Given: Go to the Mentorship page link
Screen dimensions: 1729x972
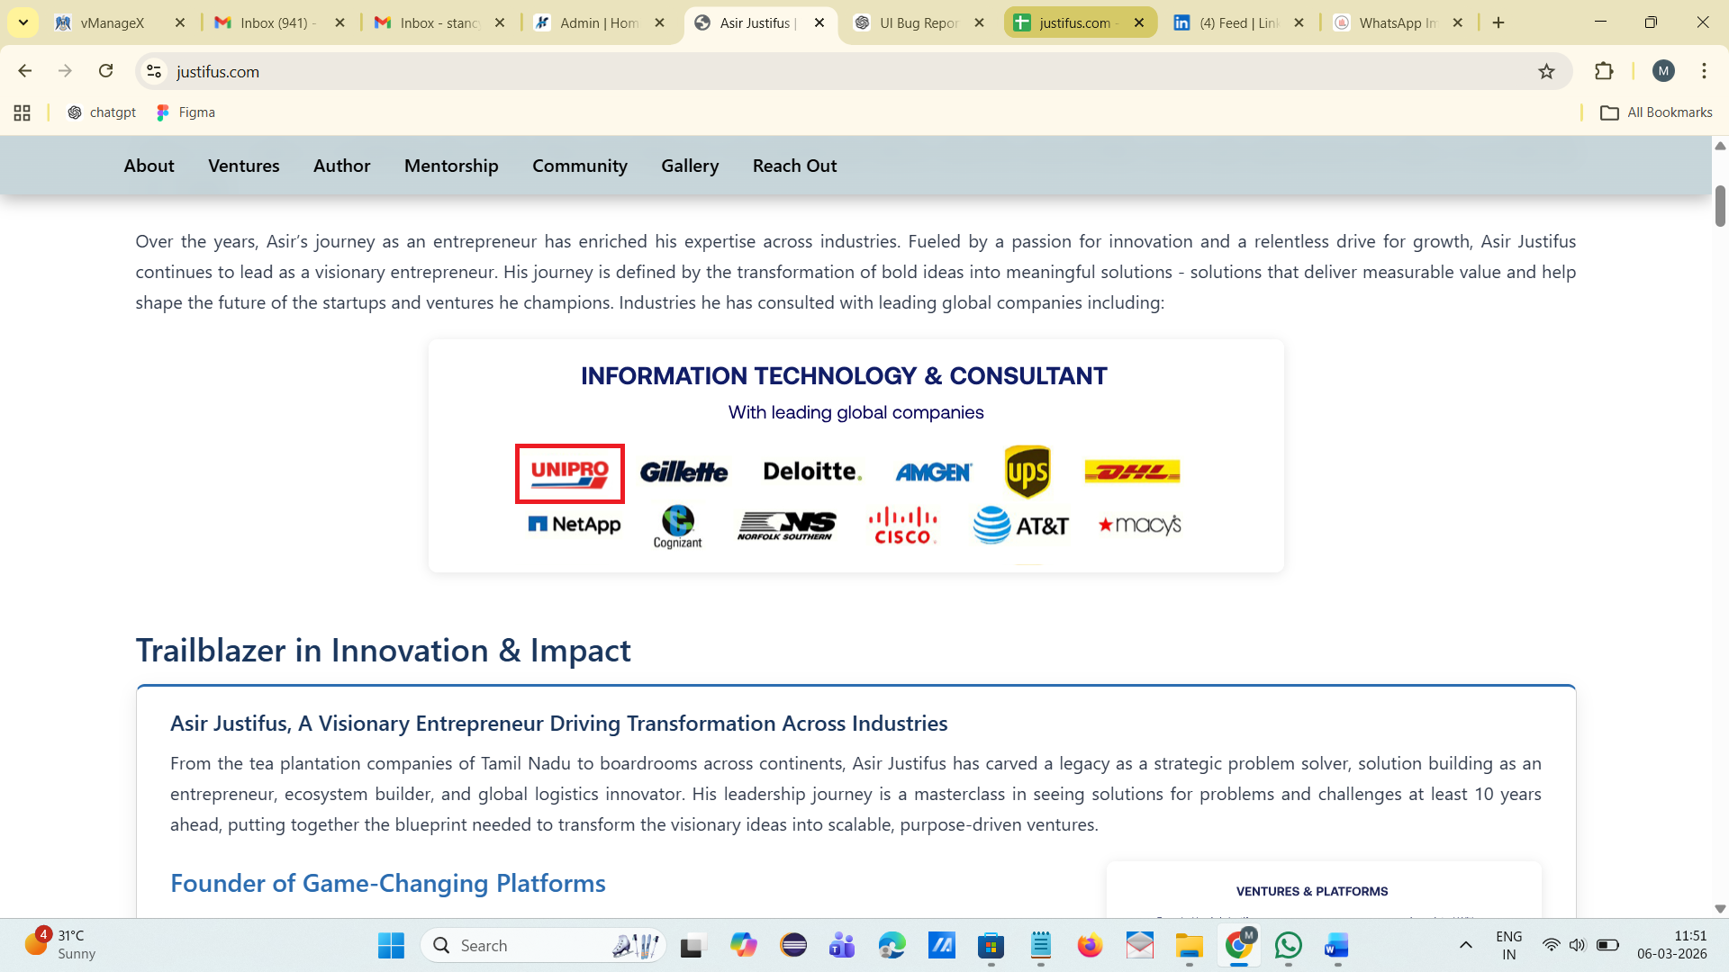Looking at the screenshot, I should 451,166.
